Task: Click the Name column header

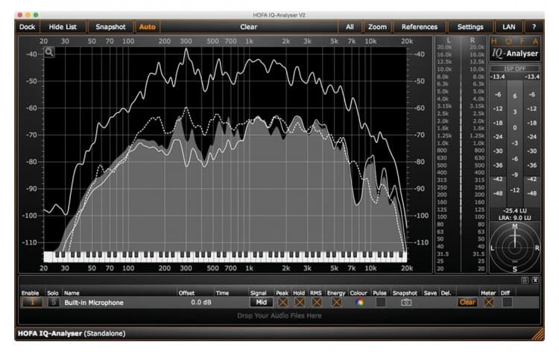Action: [x=72, y=293]
